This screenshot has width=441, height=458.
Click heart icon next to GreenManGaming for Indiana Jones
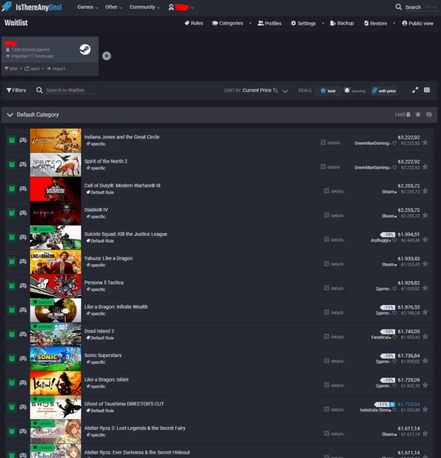[395, 143]
